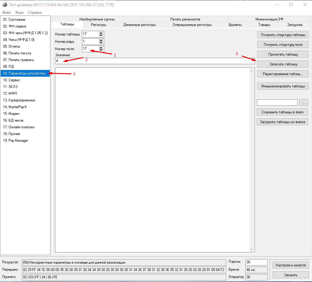
Task: Switch to the Регистры tab
Action: tap(99, 25)
